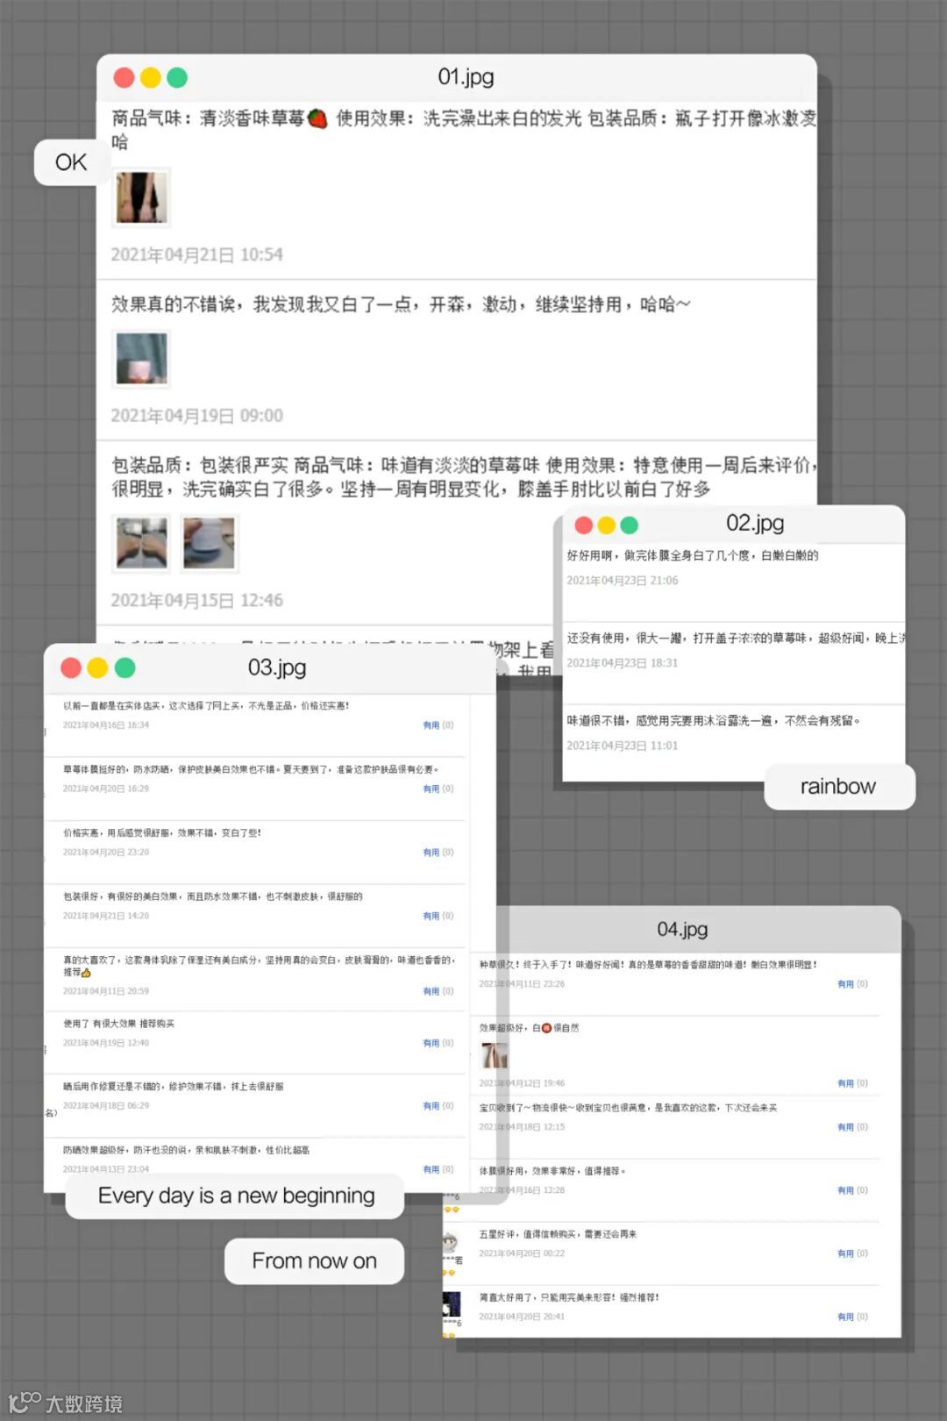Click the timestamp 2021年04月23日 11:01
This screenshot has height=1421, width=947.
click(x=623, y=746)
